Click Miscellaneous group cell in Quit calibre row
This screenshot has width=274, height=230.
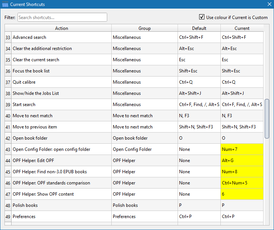click(x=144, y=82)
